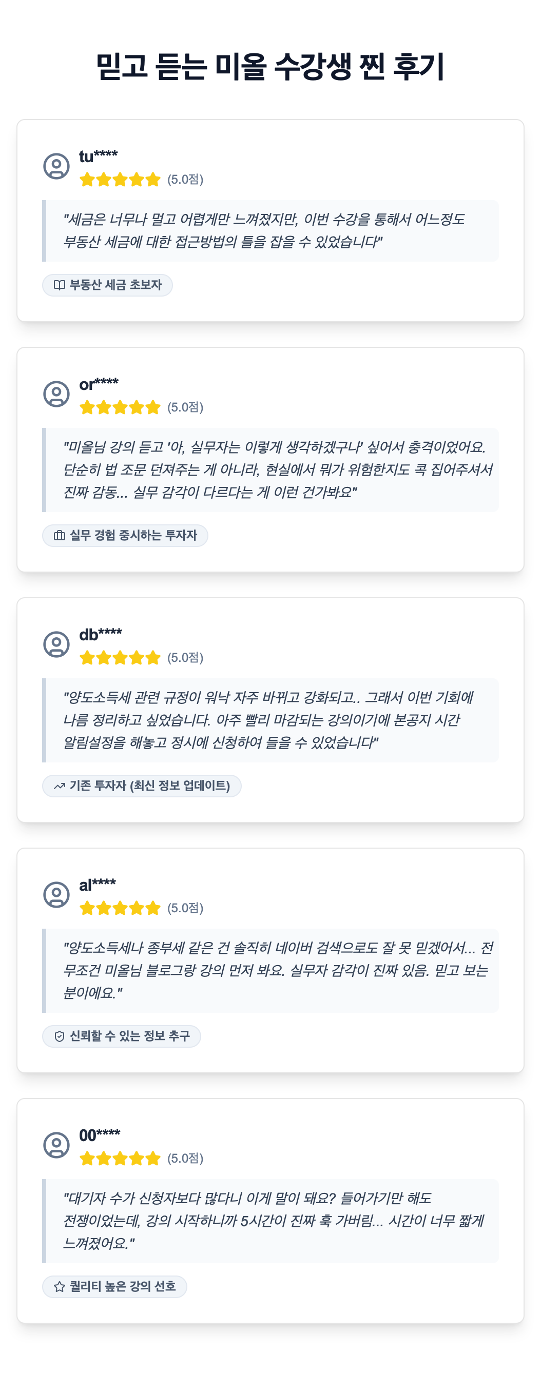Click the quote starting with 대기자 수가 신청자보다
The width and height of the screenshot is (541, 1373).
[x=273, y=1221]
